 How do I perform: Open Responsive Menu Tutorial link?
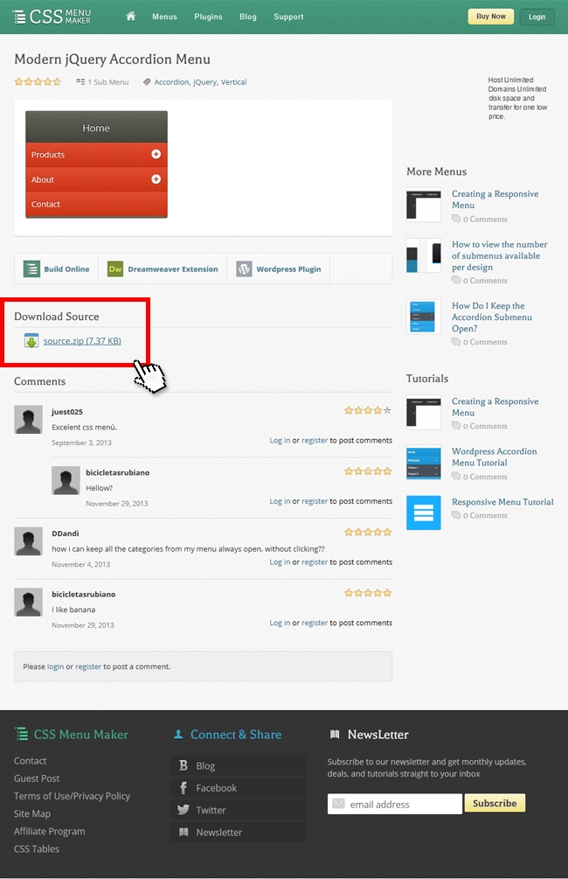pyautogui.click(x=502, y=502)
